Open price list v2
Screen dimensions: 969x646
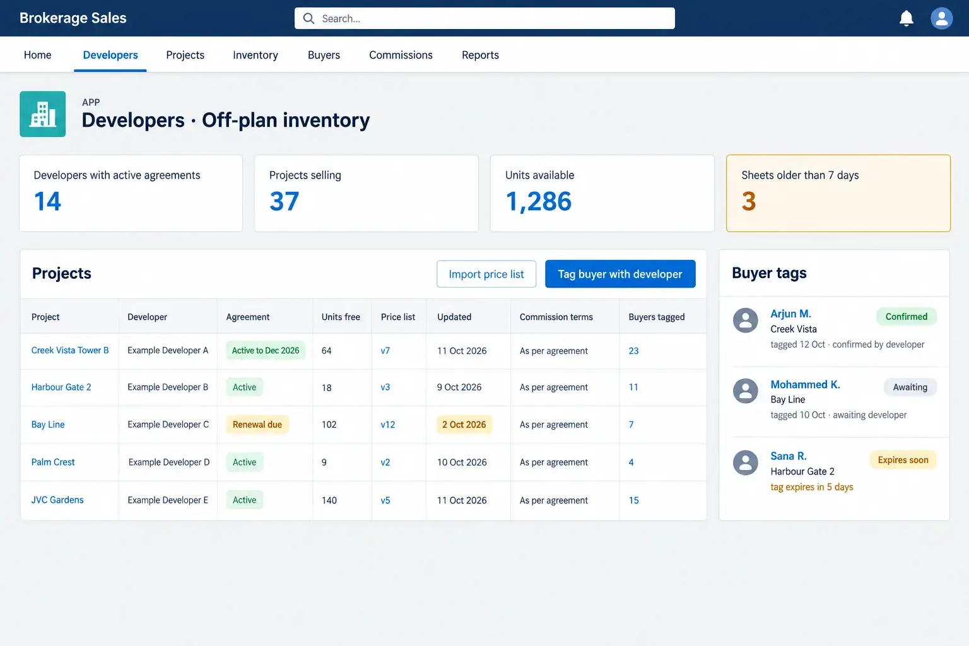[x=385, y=462]
